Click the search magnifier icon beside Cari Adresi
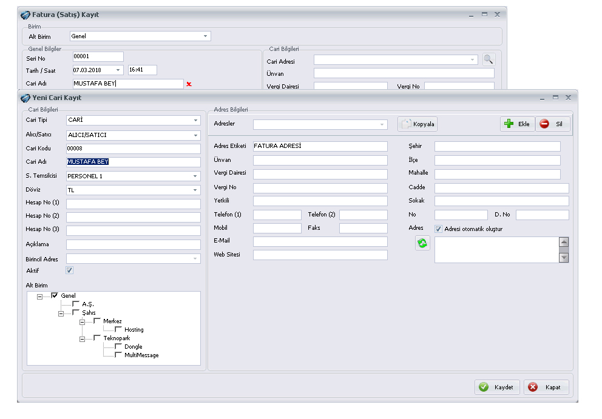602x419 pixels. click(x=489, y=59)
